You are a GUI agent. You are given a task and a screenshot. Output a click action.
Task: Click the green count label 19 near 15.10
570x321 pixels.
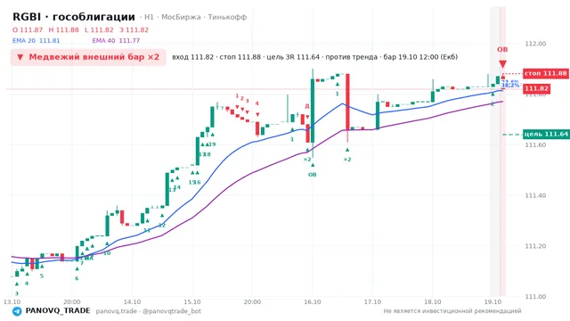212,144
